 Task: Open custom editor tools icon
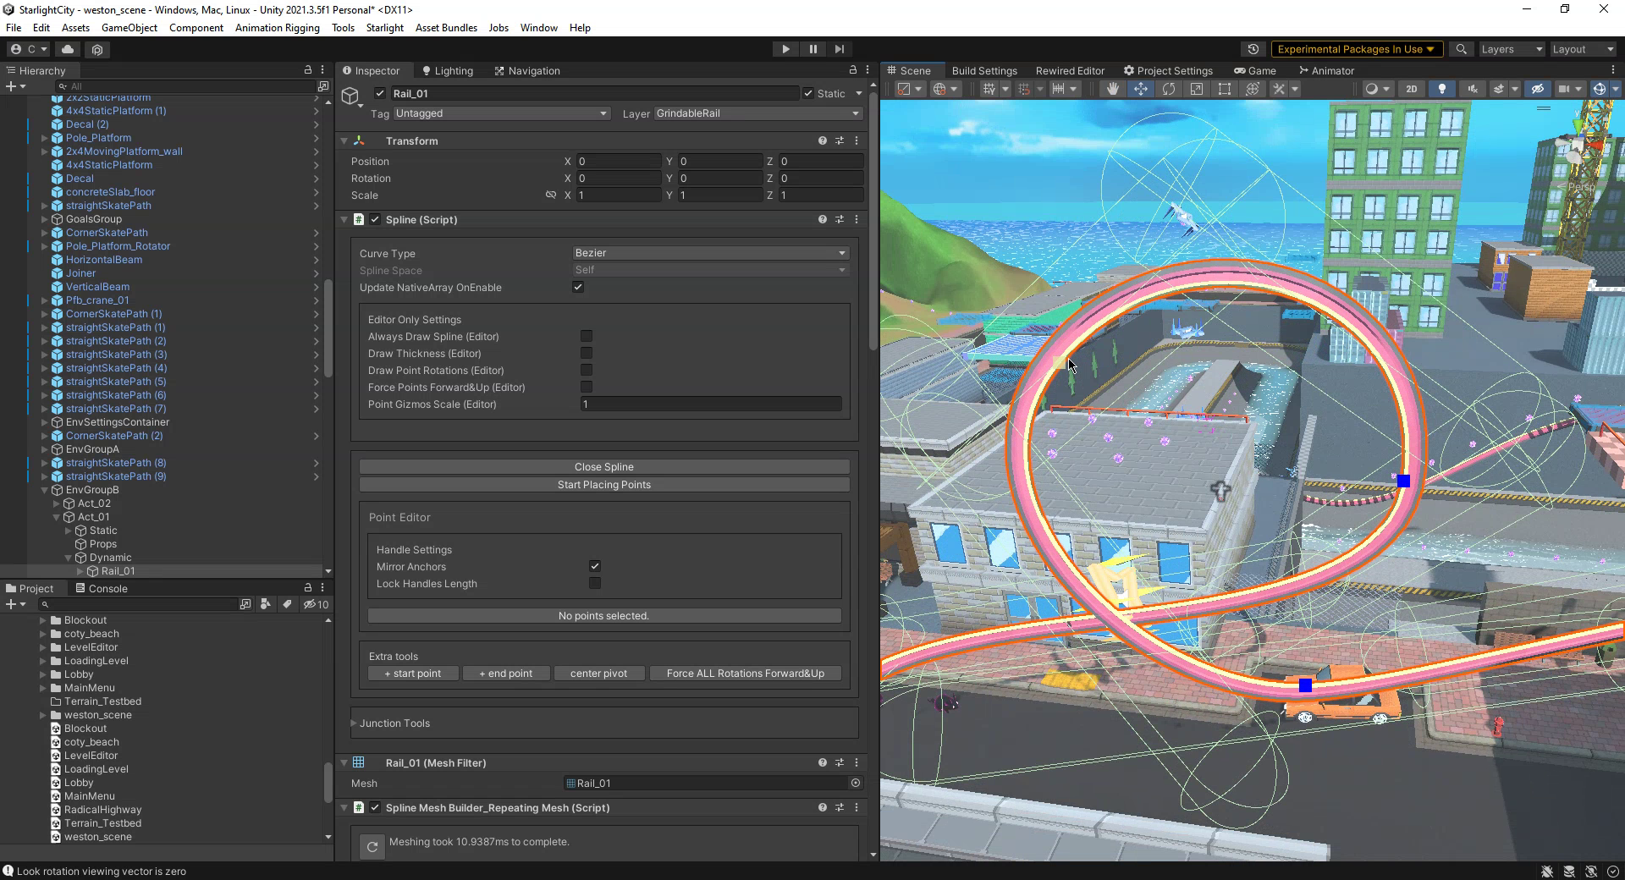click(1279, 89)
